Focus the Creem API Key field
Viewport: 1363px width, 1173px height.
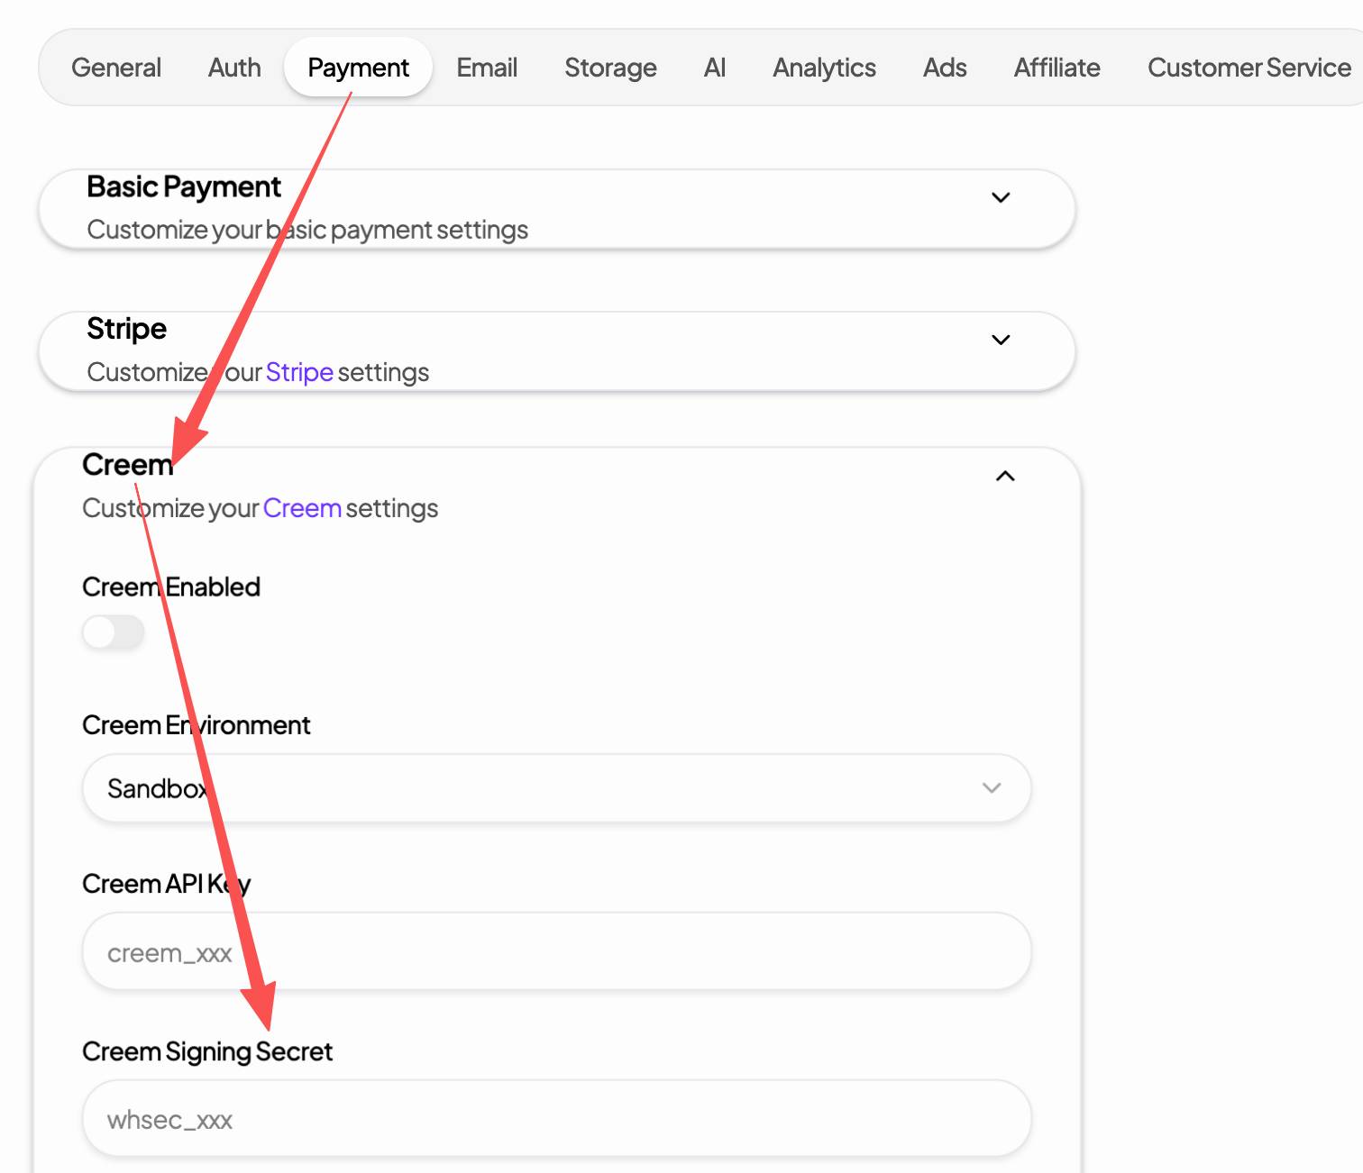556,952
